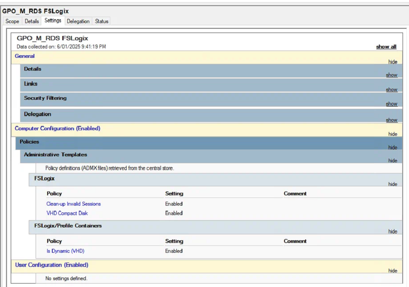Hide the Policies section

(393, 148)
